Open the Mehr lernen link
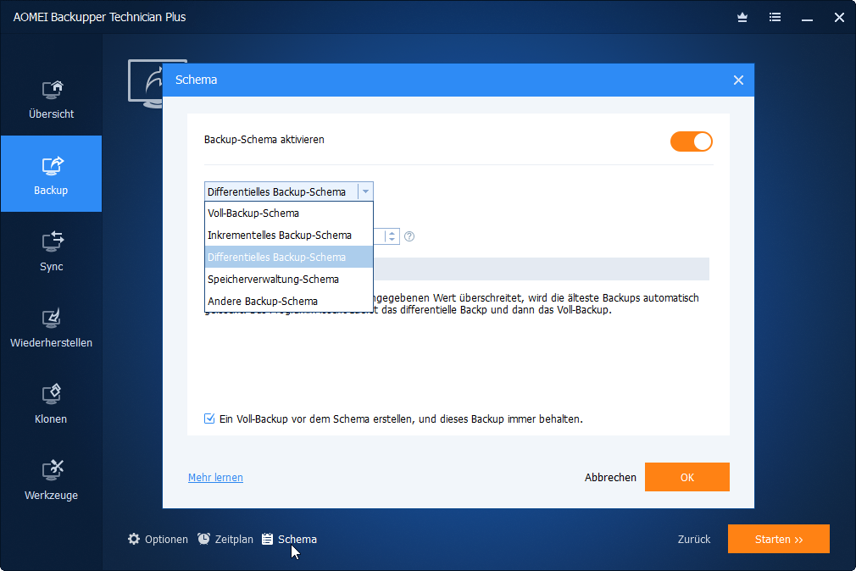 215,478
